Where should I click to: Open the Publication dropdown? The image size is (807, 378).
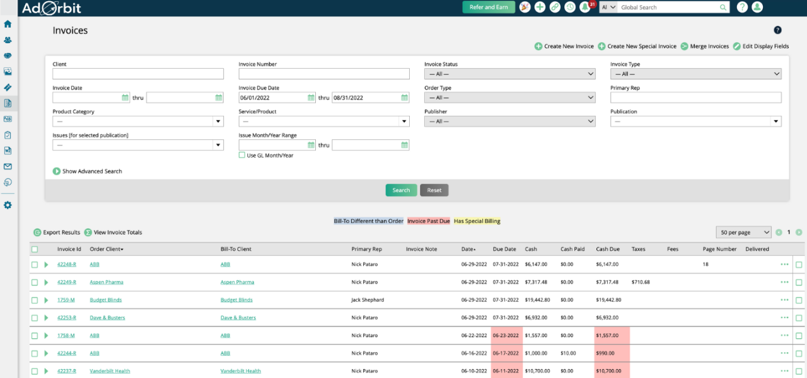696,122
